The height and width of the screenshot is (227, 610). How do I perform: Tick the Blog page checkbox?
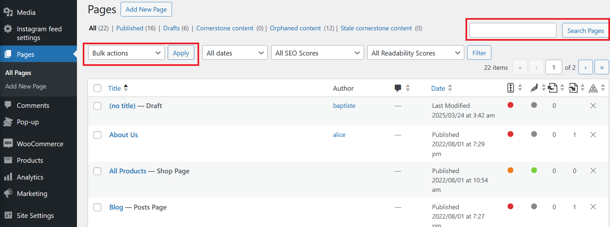(x=97, y=207)
